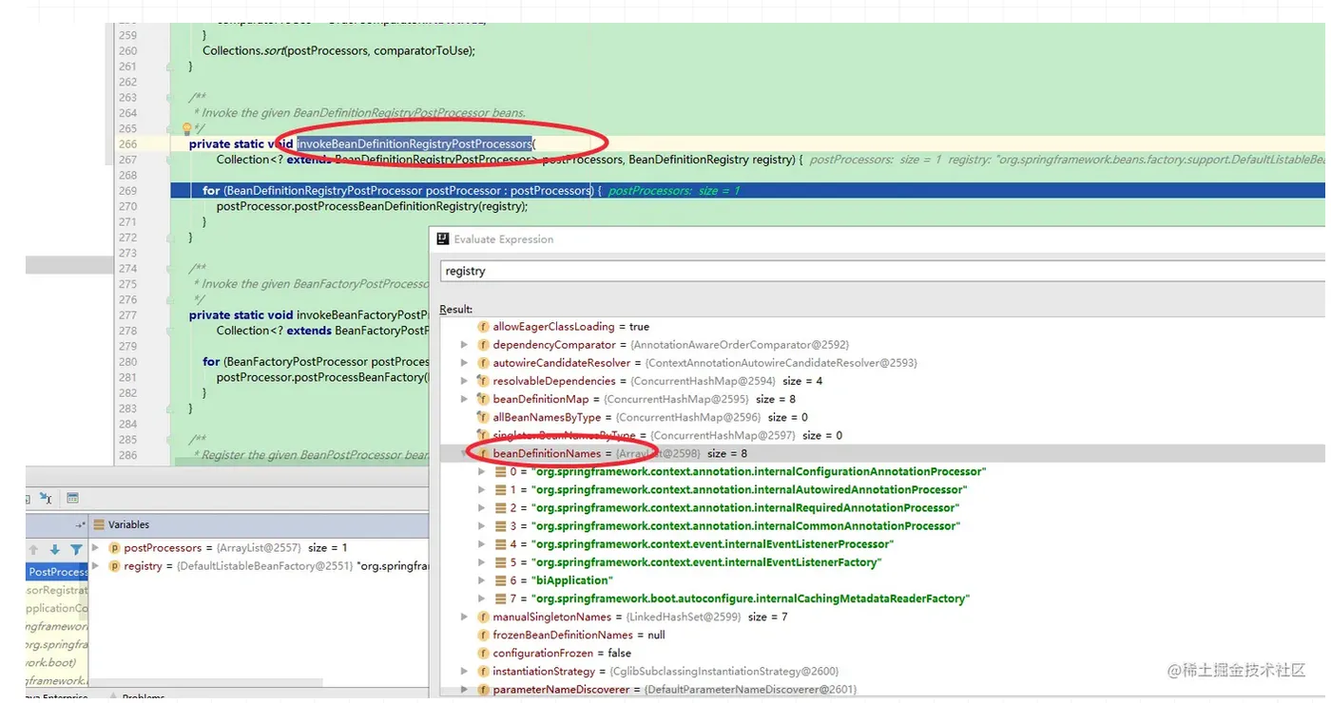This screenshot has width=1331, height=703.
Task: Click the list element icon of item 0
Action: [x=501, y=472]
